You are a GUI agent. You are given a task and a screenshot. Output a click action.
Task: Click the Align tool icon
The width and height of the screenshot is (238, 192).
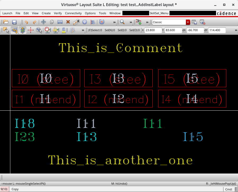93,22
